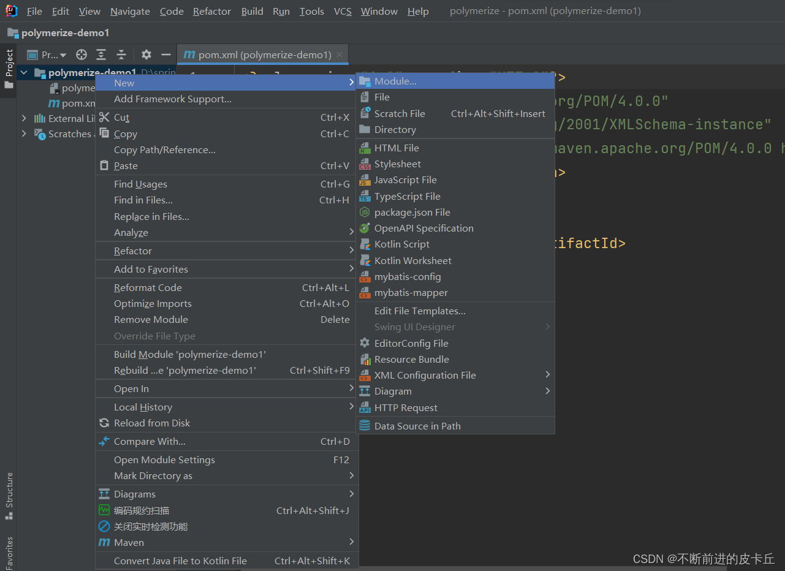Expand the Analyze submenu
Viewport: 785px width, 571px height.
pos(351,232)
